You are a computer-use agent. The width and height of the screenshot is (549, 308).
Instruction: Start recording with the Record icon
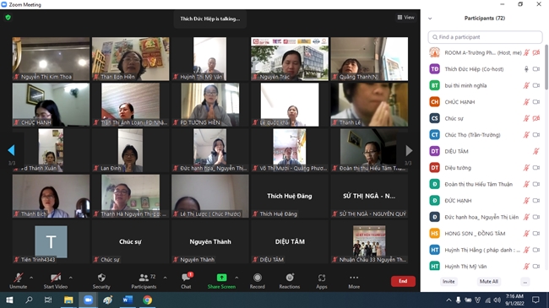(x=258, y=278)
